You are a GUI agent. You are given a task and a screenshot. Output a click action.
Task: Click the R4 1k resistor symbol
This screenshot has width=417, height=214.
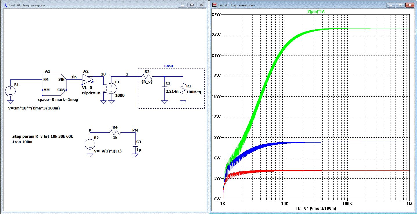pyautogui.click(x=115, y=132)
